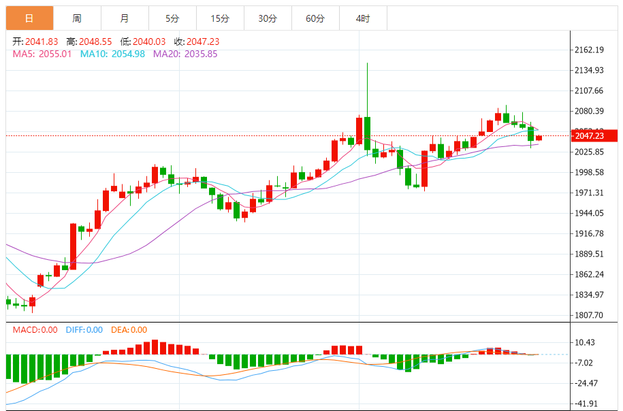Click the low price 2040.03 value
This screenshot has height=411, width=623.
149,42
